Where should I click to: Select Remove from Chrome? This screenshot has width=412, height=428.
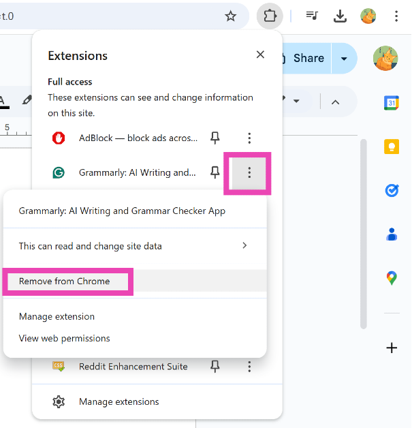pos(65,281)
